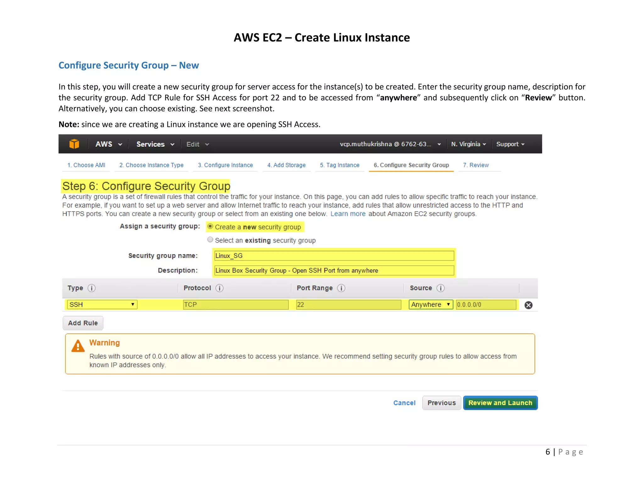Open the Anywhere source dropdown
This screenshot has width=644, height=497.
pyautogui.click(x=431, y=304)
